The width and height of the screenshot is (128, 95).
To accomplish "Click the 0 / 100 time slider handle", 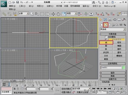I will (x=13, y=81).
